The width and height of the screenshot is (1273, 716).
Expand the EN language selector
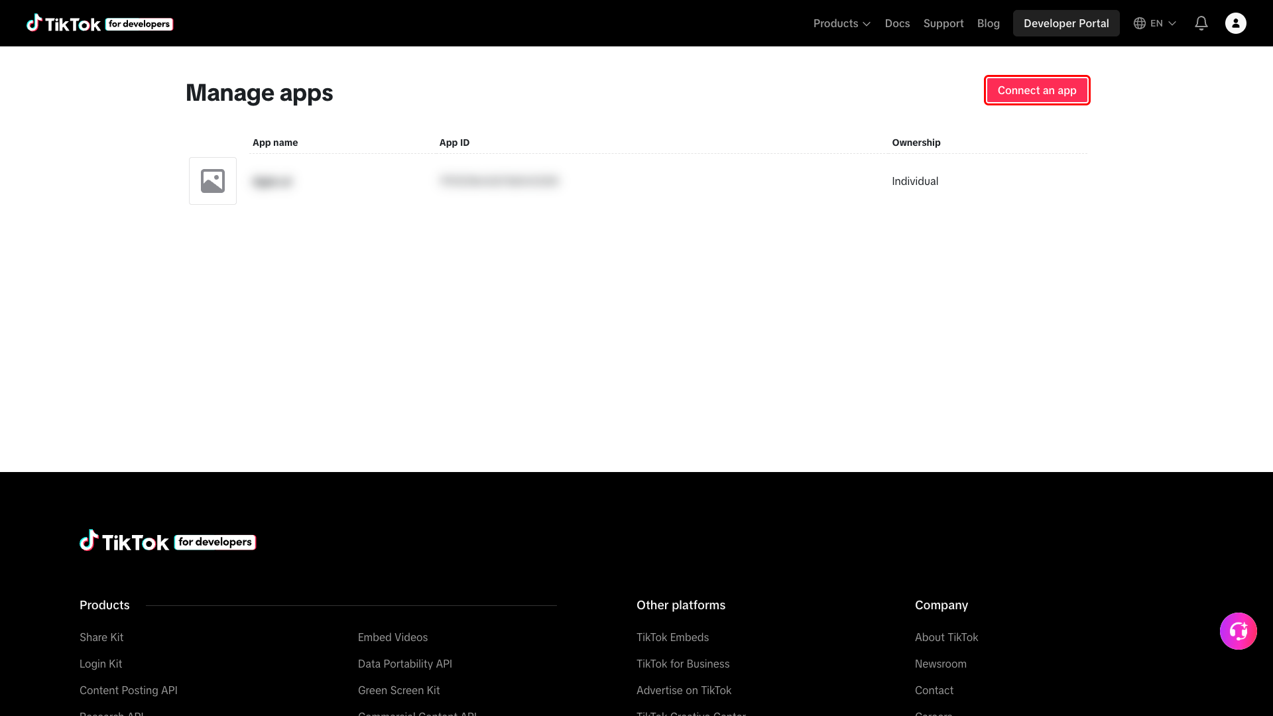pos(1164,23)
